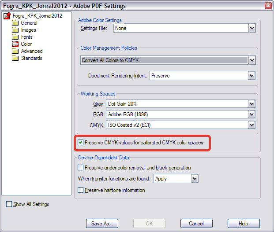
Task: Check the Show All Settings box
Action: tap(9, 204)
